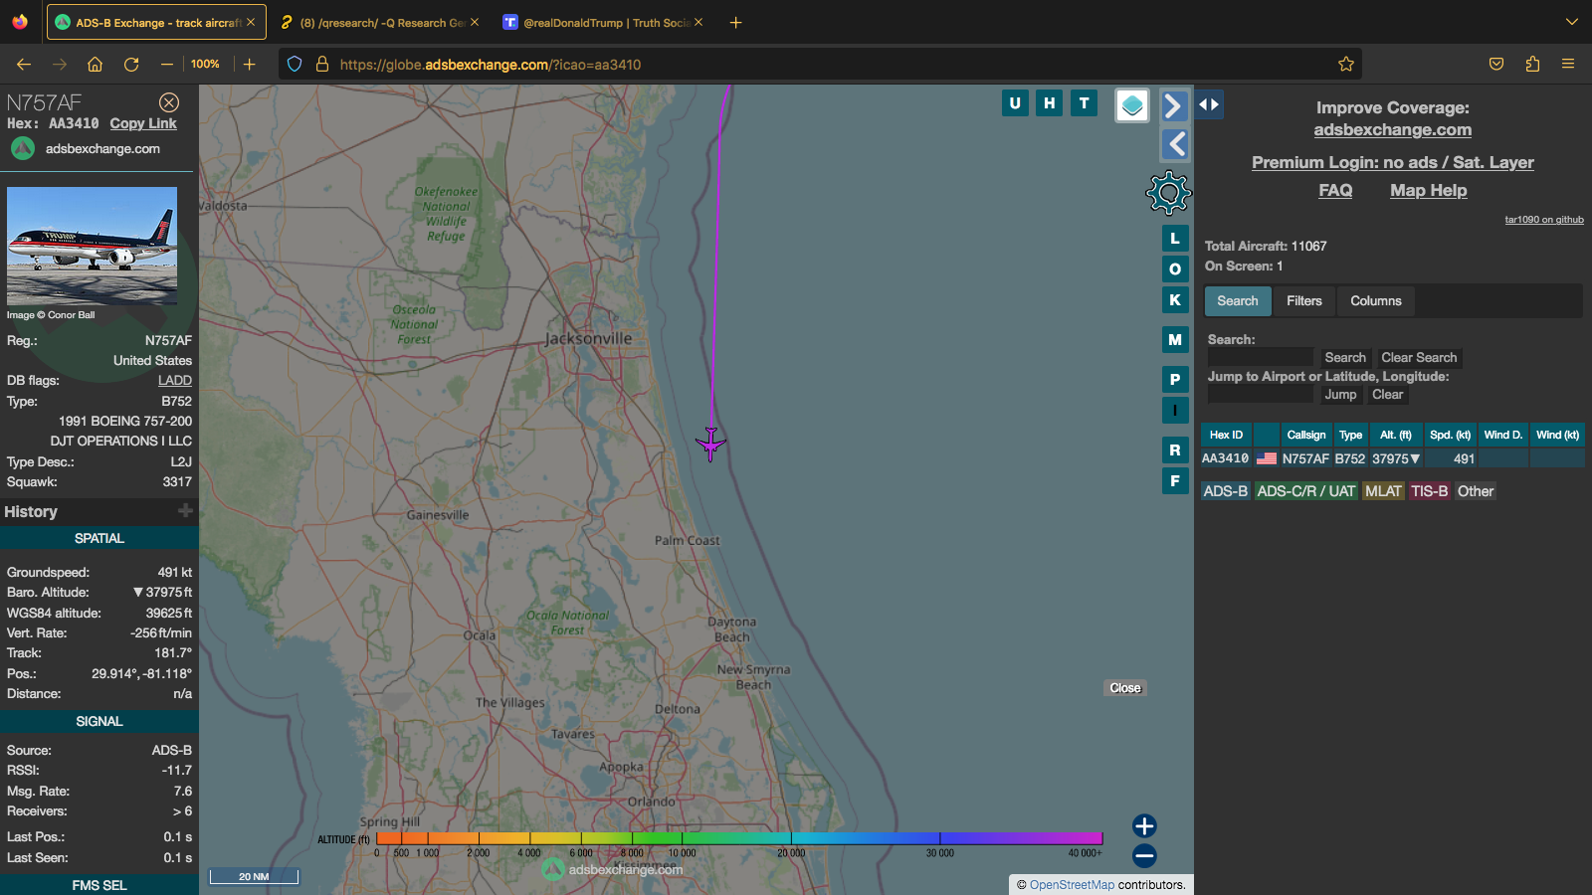Toggle the K map button
The image size is (1592, 895).
tap(1175, 300)
